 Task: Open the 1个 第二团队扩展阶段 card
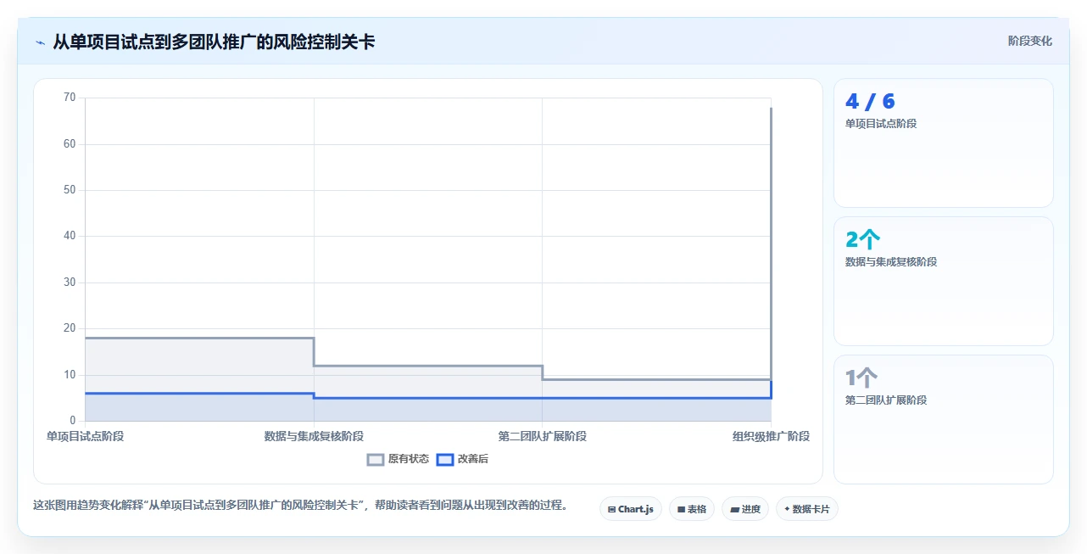tap(943, 419)
